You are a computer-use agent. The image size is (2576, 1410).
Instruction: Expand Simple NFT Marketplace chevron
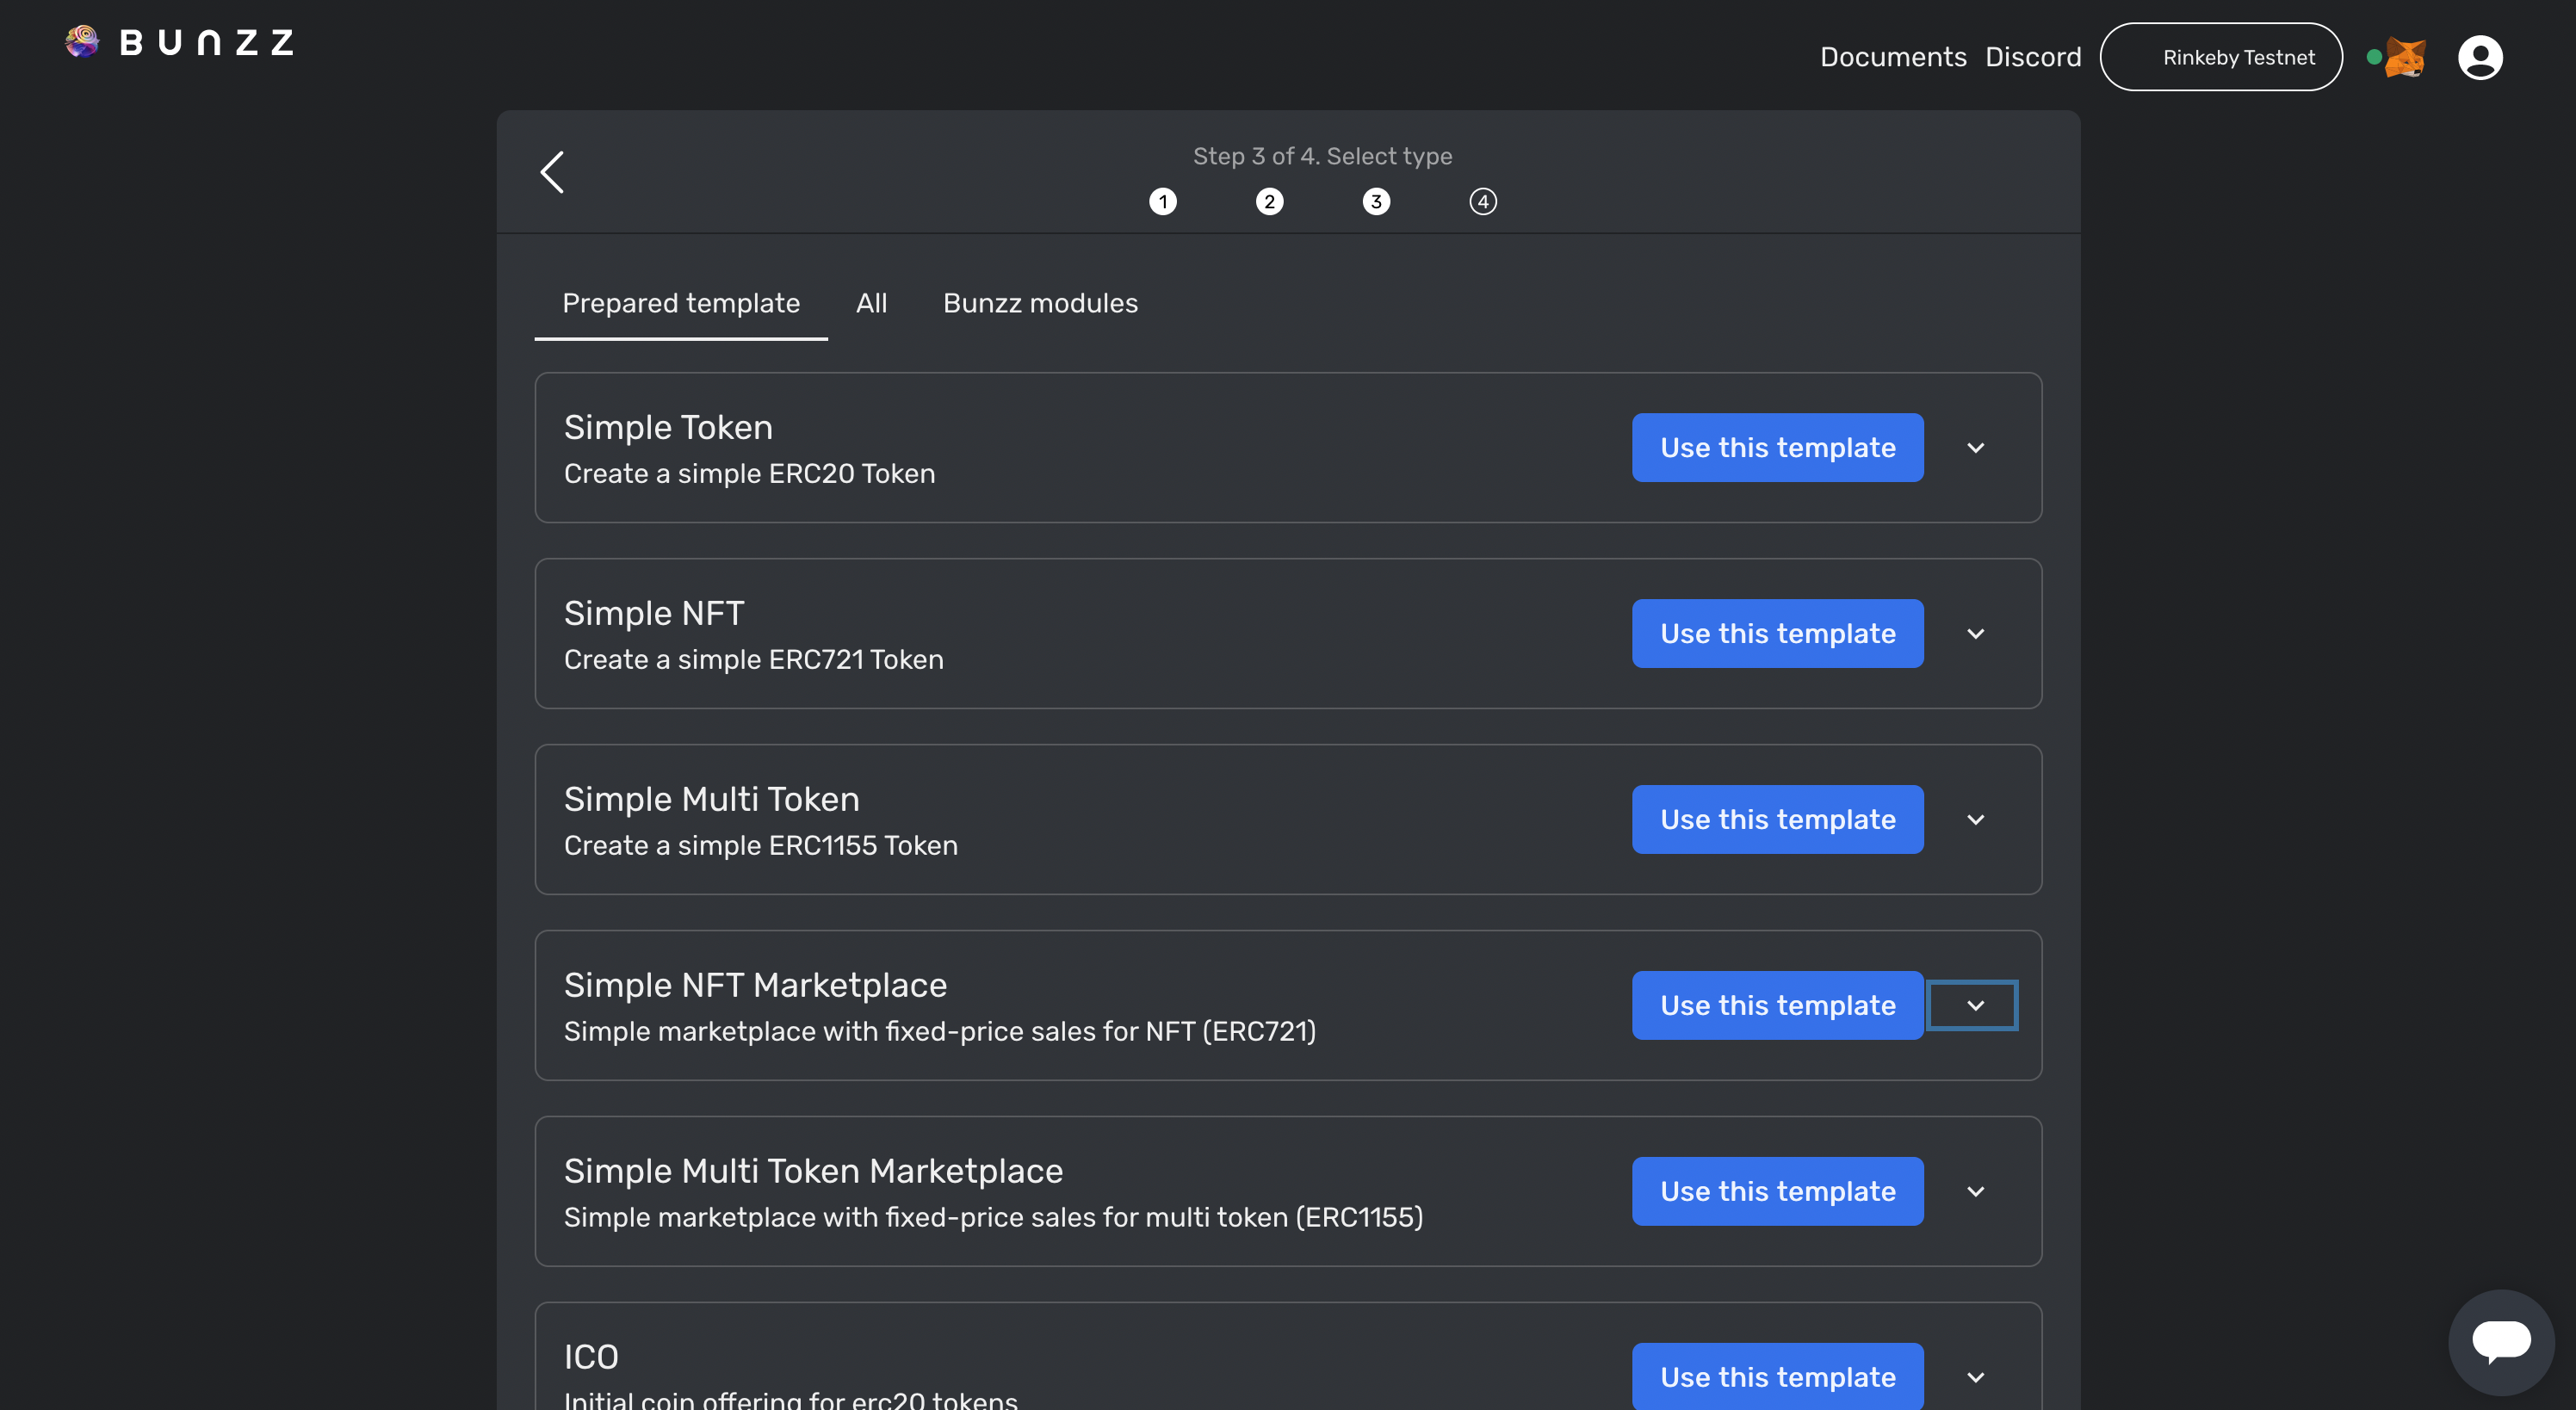[x=1975, y=1006]
